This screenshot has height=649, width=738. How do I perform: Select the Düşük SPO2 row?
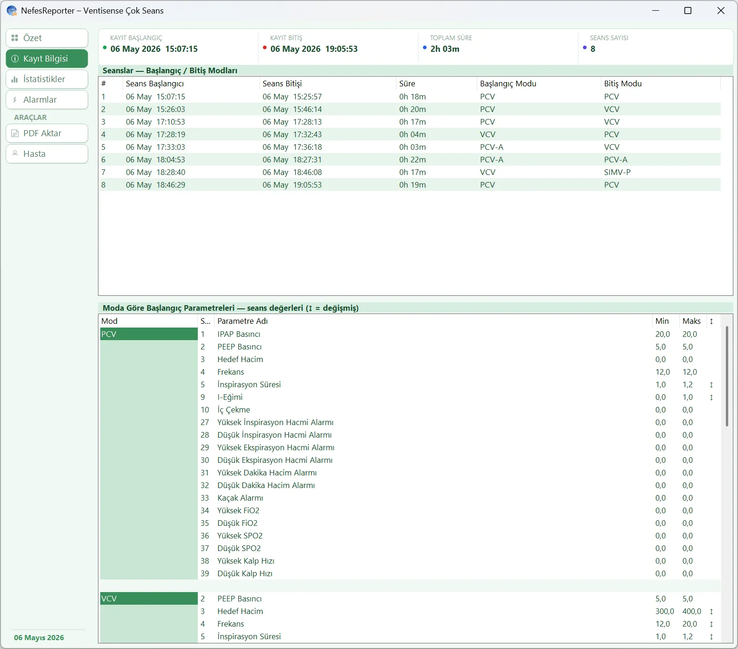[x=459, y=548]
